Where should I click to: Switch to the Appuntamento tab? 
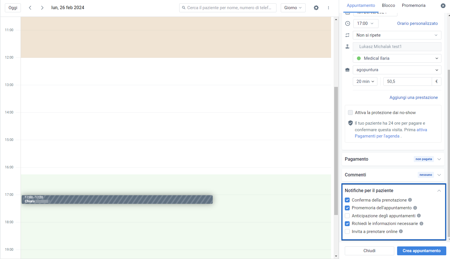click(361, 5)
